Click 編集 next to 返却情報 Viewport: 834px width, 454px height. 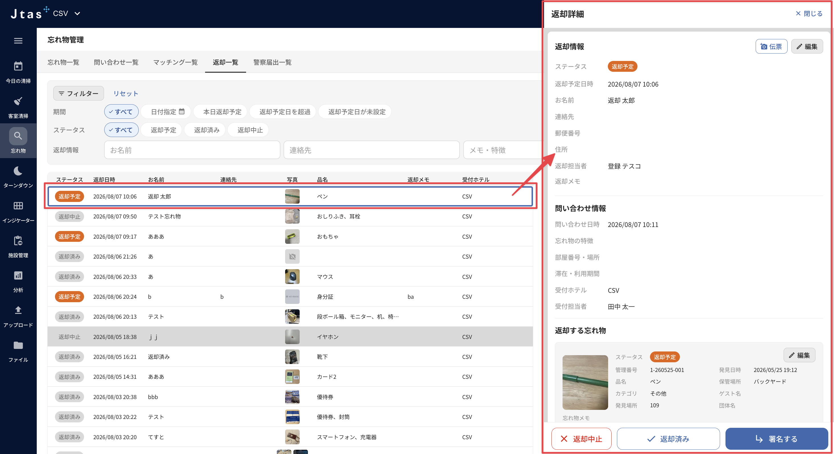[807, 46]
